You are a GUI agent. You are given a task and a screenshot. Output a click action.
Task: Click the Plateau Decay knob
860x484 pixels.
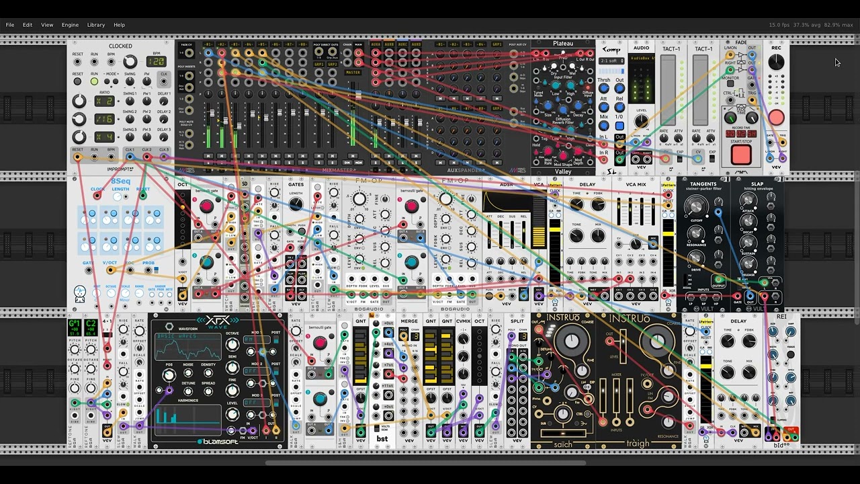[x=578, y=106]
